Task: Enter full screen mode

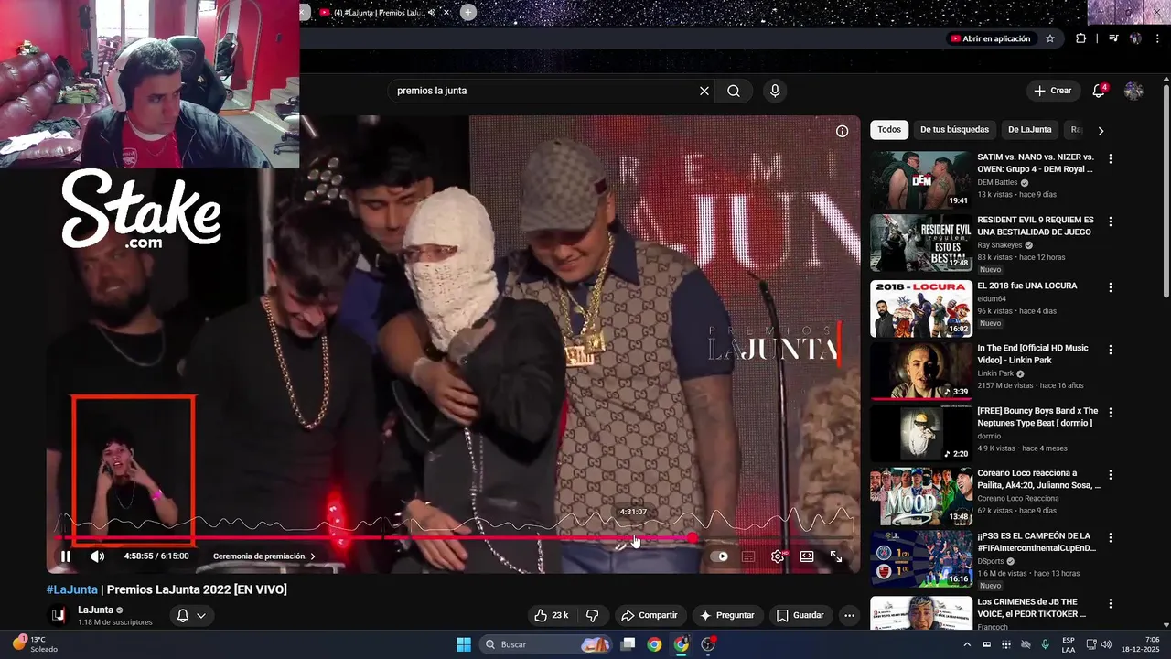Action: (836, 556)
